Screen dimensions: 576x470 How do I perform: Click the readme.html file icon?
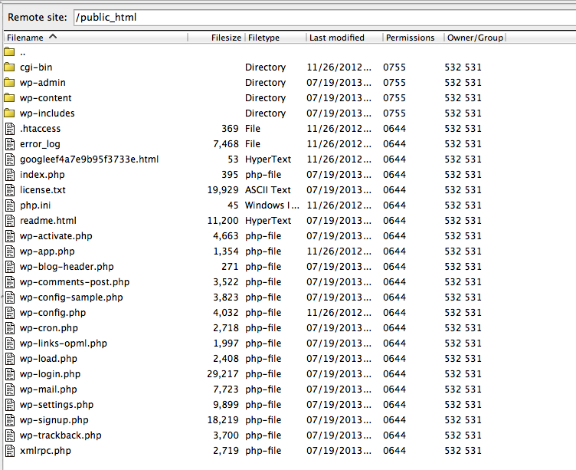point(10,221)
